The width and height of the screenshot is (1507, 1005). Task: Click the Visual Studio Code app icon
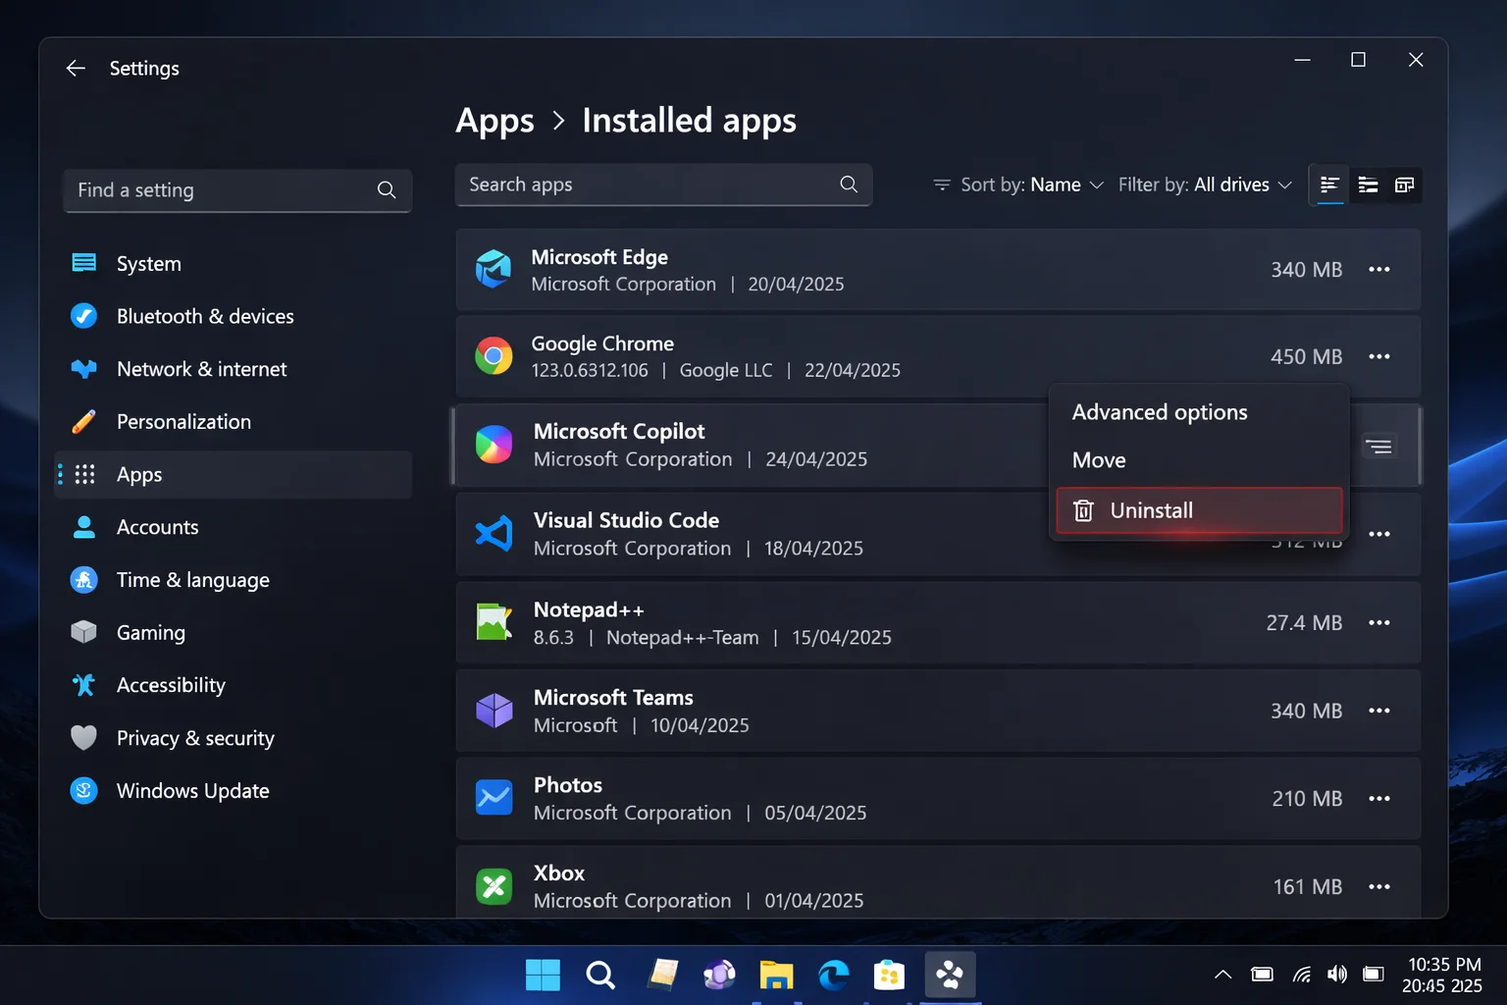(494, 533)
